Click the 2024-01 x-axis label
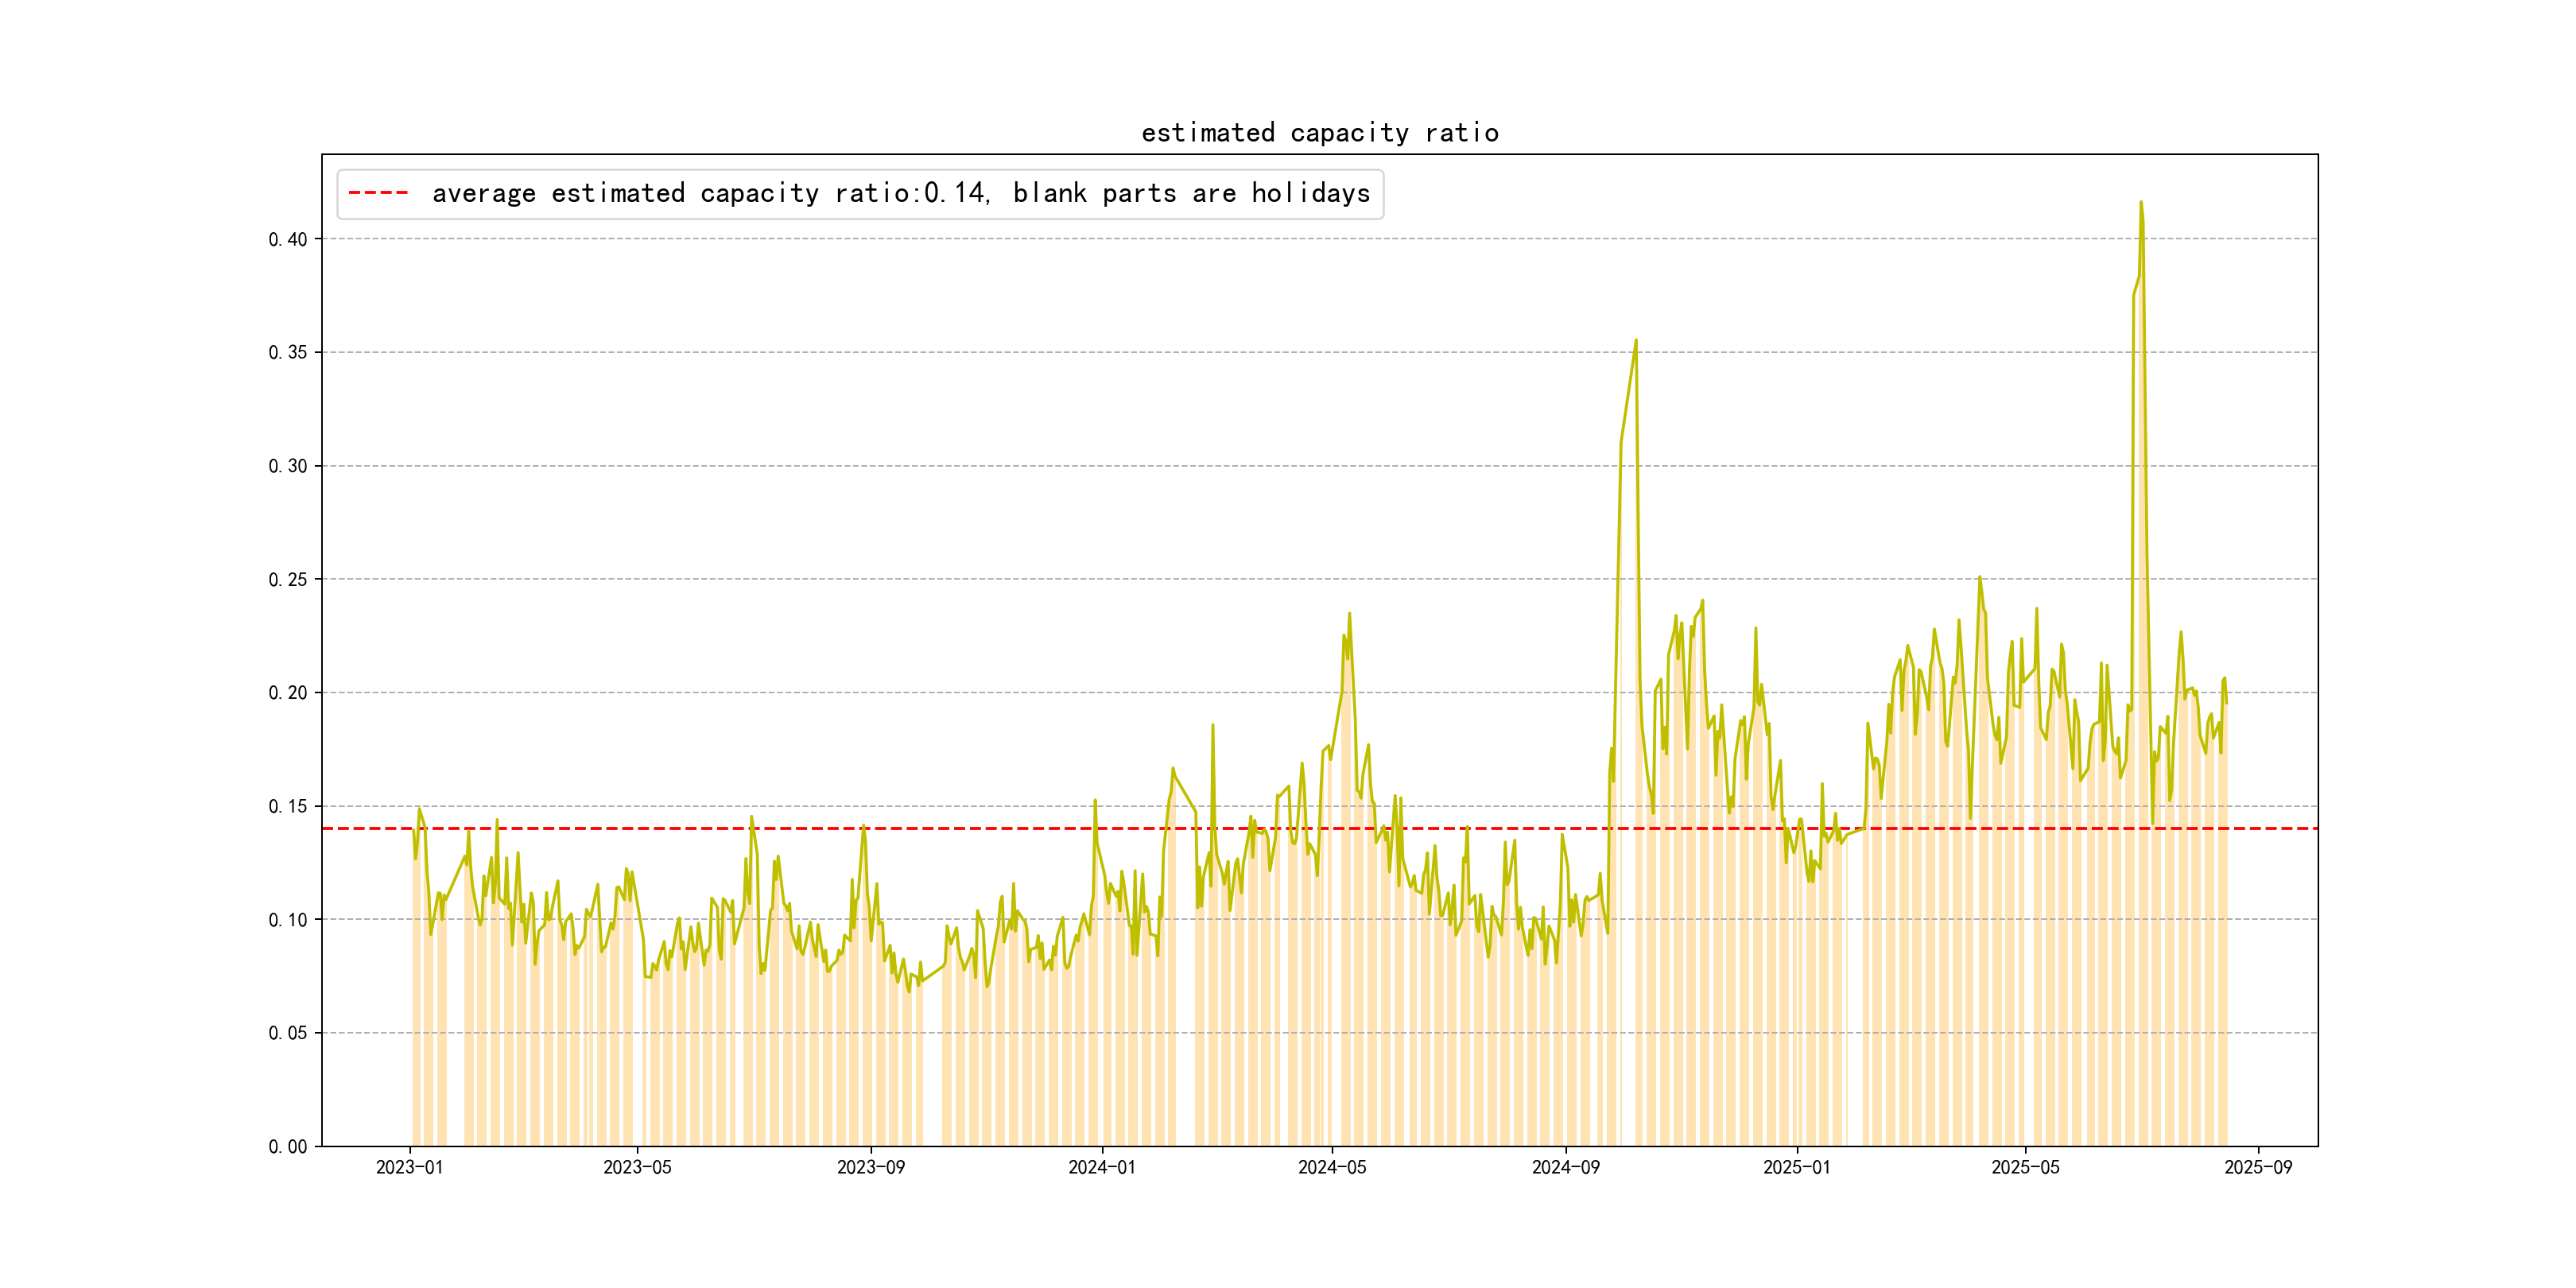 1101,1167
